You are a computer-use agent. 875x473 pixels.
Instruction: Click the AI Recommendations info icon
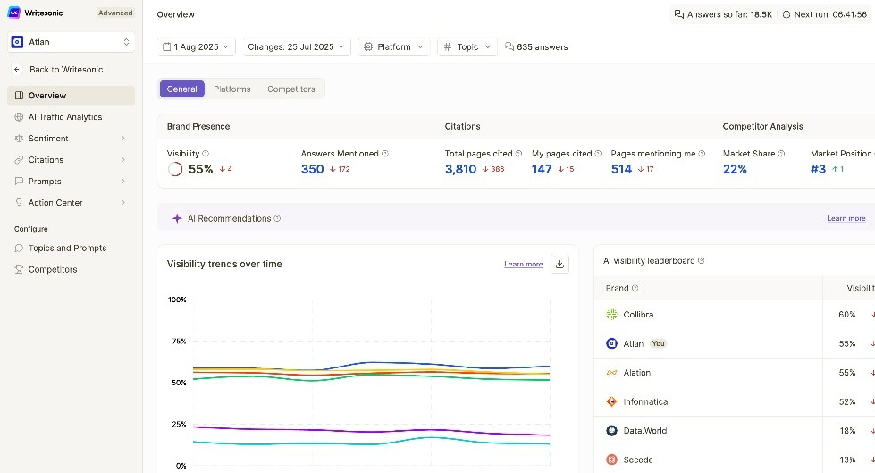[x=277, y=219]
